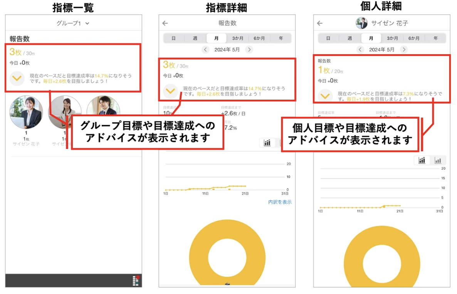Select 6か月 tab in 報告数 detail screen
Image resolution: width=457 pixels, height=294 pixels.
point(259,38)
